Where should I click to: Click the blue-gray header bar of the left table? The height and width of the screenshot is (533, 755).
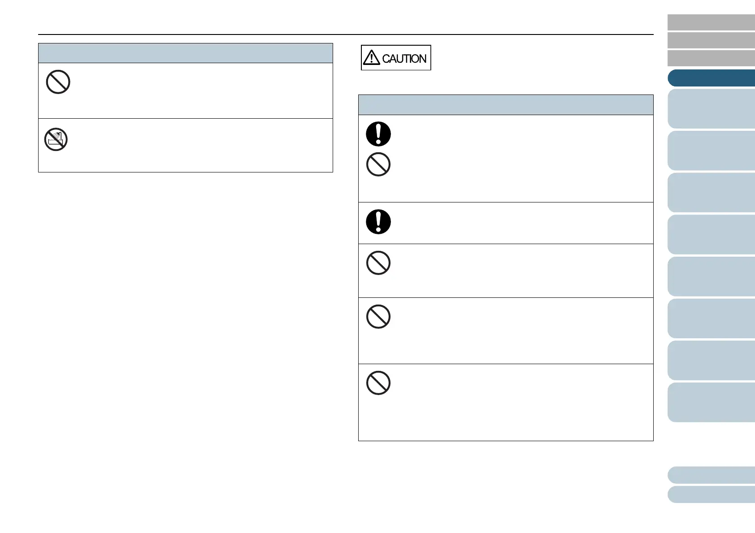tap(186, 53)
